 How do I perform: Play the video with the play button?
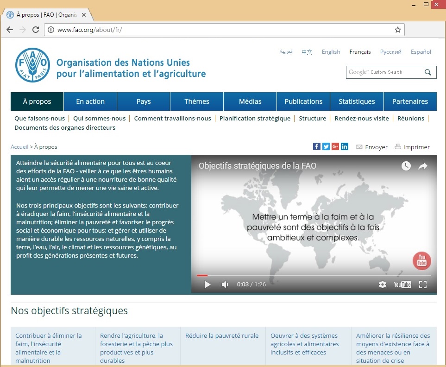coord(207,285)
